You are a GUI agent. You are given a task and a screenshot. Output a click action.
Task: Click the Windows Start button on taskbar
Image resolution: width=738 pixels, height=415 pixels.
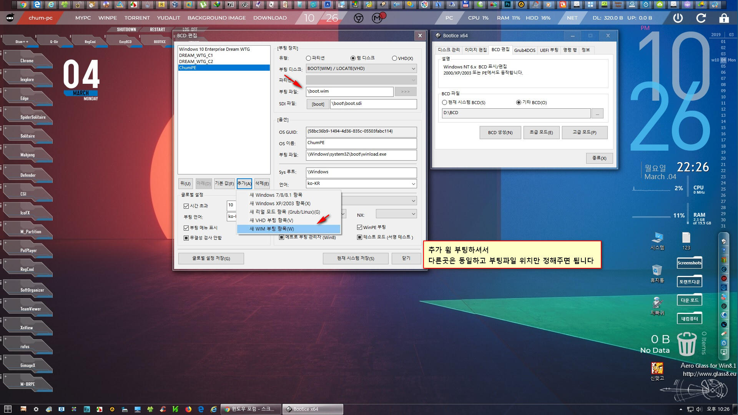(x=8, y=409)
